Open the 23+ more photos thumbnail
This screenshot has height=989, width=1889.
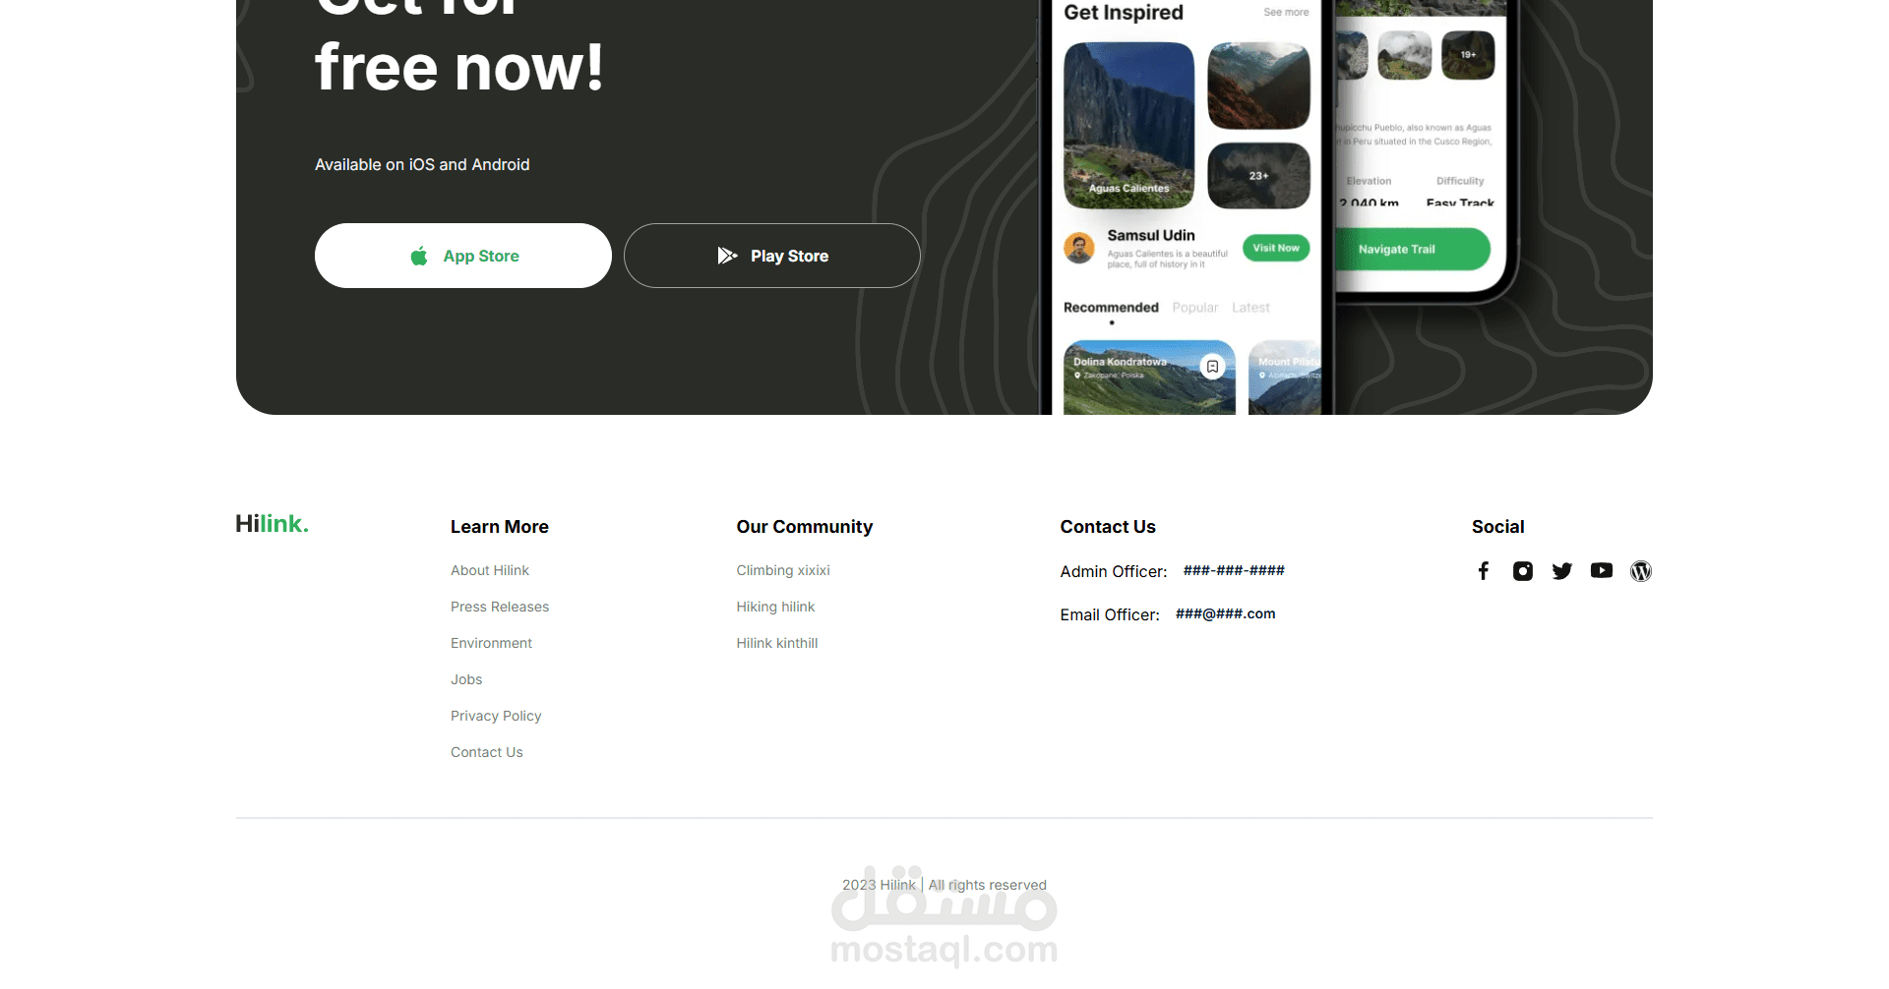(x=1259, y=176)
